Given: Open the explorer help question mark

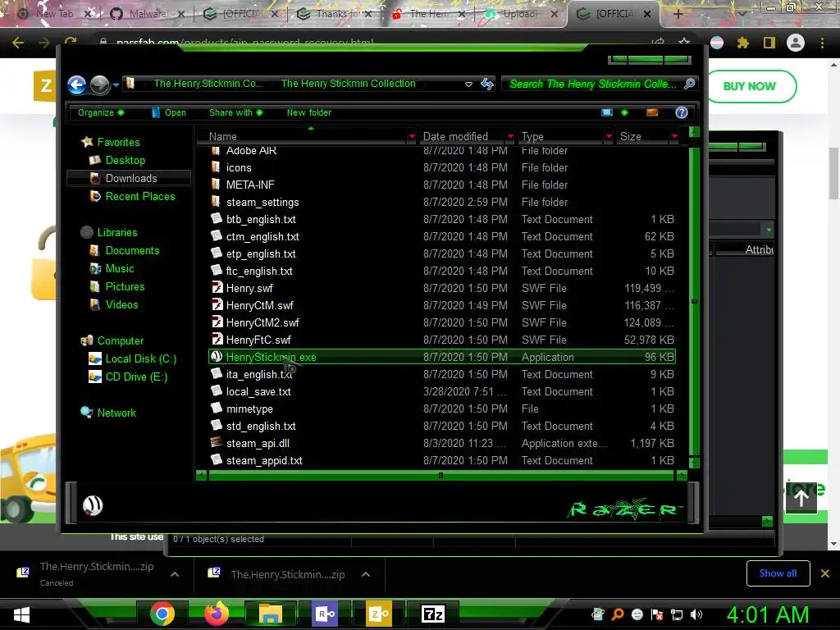Looking at the screenshot, I should 682,112.
